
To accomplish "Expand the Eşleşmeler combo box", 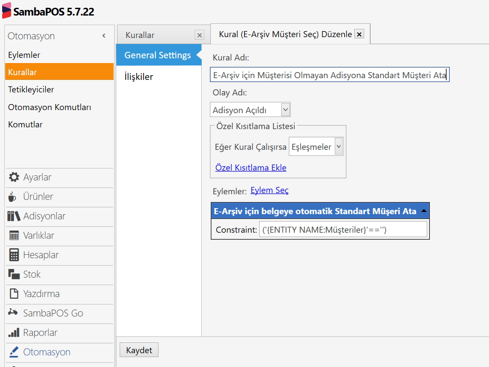I will point(339,147).
